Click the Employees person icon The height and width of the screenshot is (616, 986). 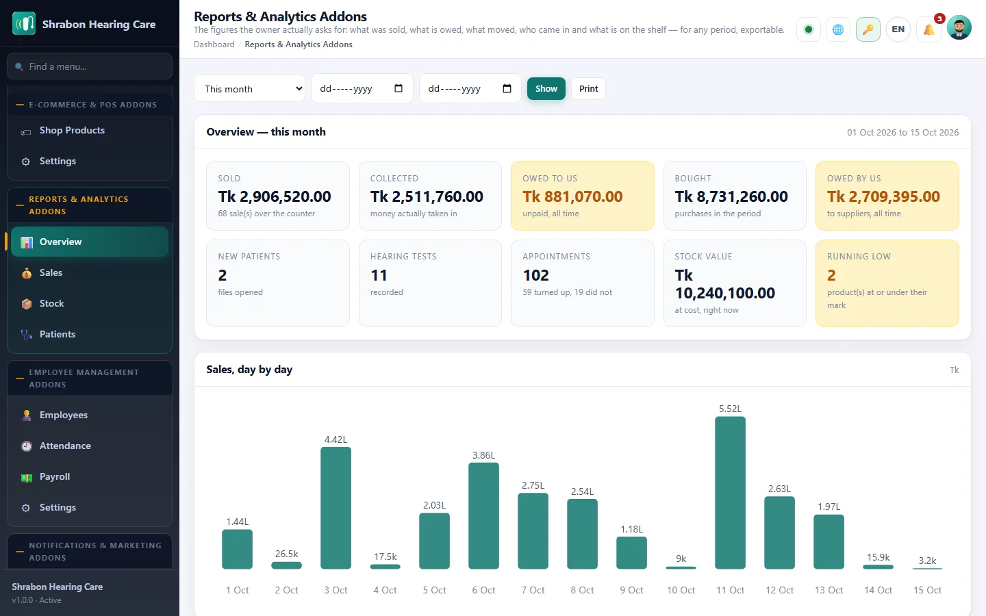(x=27, y=415)
